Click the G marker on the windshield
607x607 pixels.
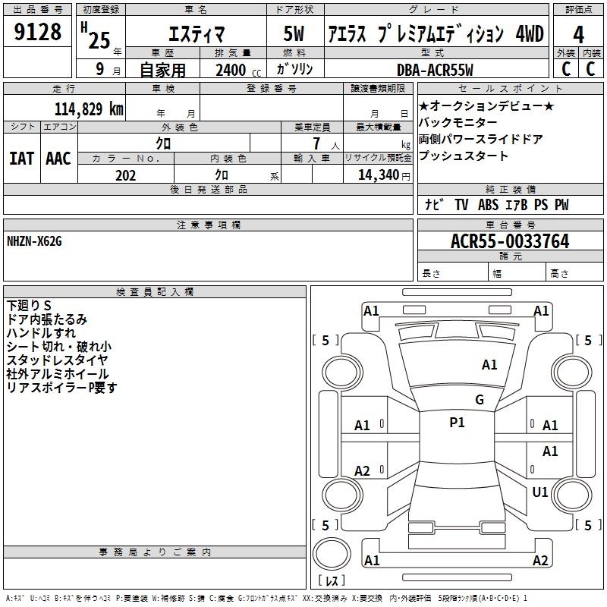pyautogui.click(x=479, y=400)
